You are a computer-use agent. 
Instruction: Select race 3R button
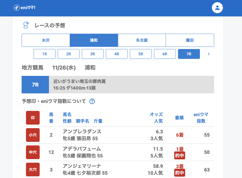93,54
